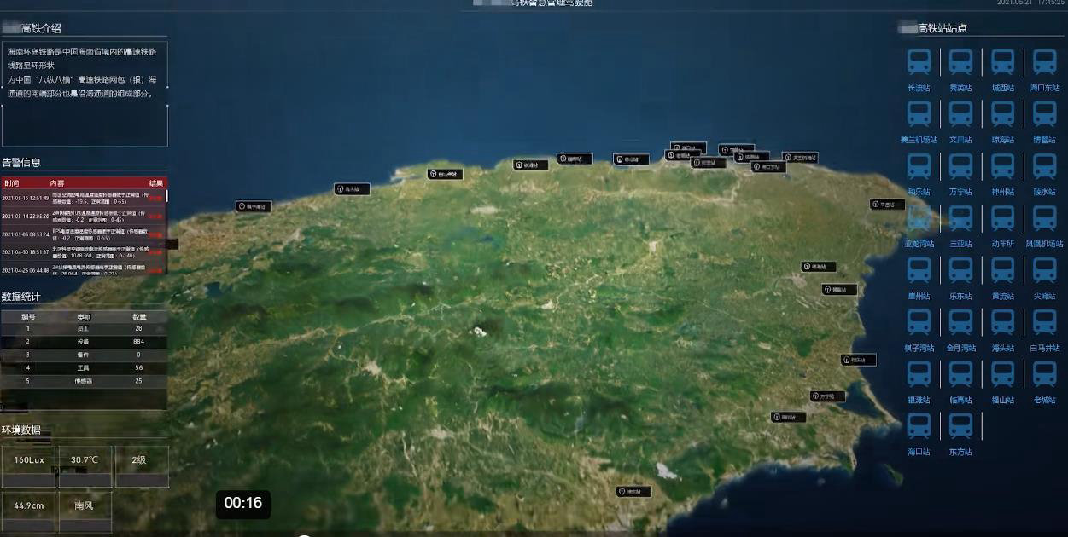The image size is (1068, 537).
Task: Click the 万宁站 station icon
Action: click(960, 167)
